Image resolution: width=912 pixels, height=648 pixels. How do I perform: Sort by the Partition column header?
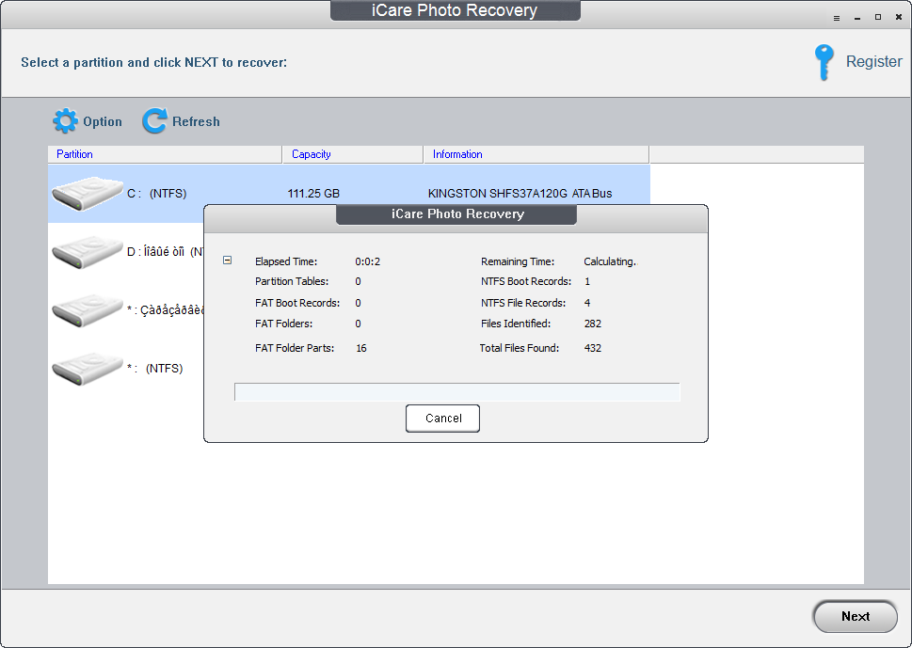[166, 154]
